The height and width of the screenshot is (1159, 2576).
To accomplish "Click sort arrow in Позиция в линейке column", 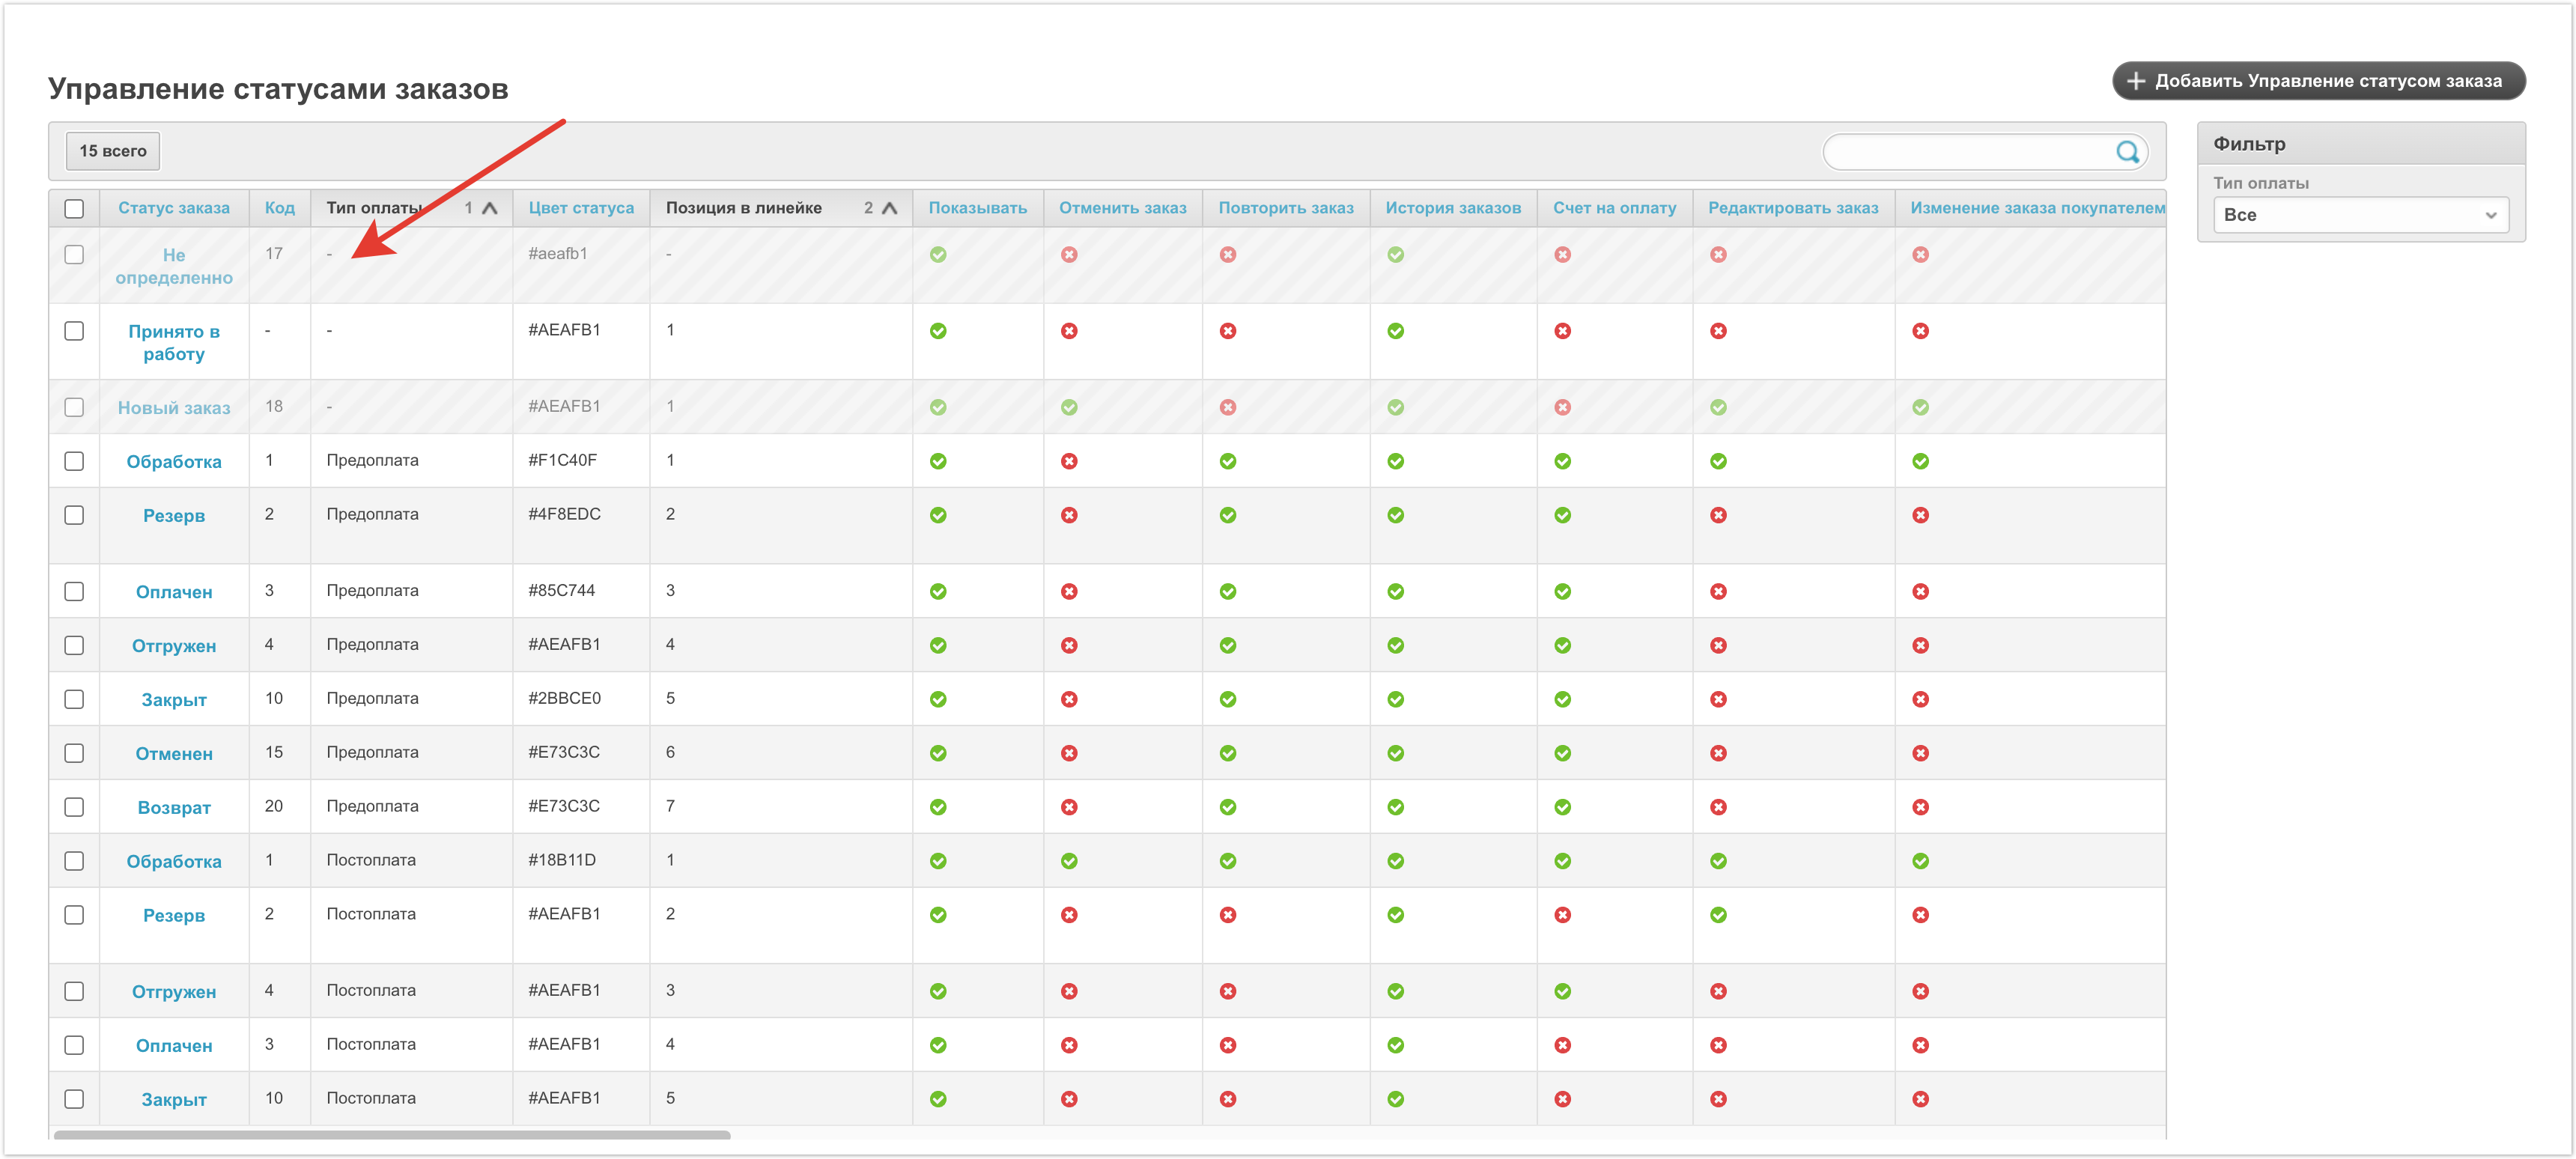I will pyautogui.click(x=889, y=208).
